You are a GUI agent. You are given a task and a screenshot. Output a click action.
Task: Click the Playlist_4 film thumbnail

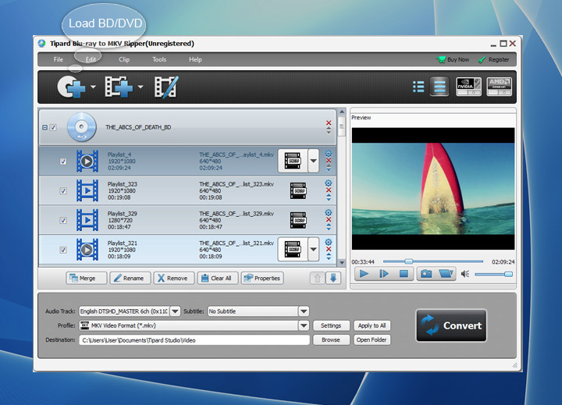87,162
